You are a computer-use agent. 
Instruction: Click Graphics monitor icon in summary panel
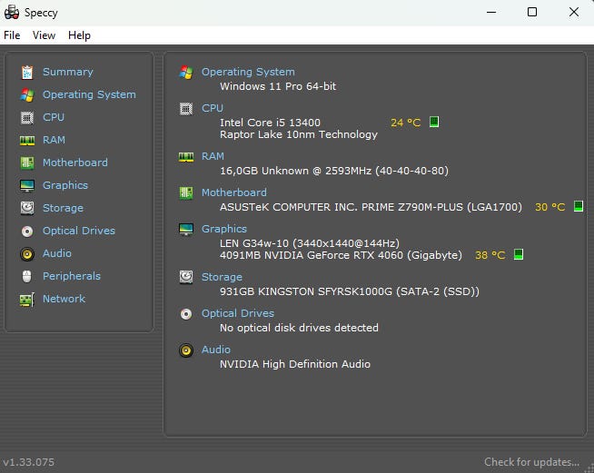point(186,230)
